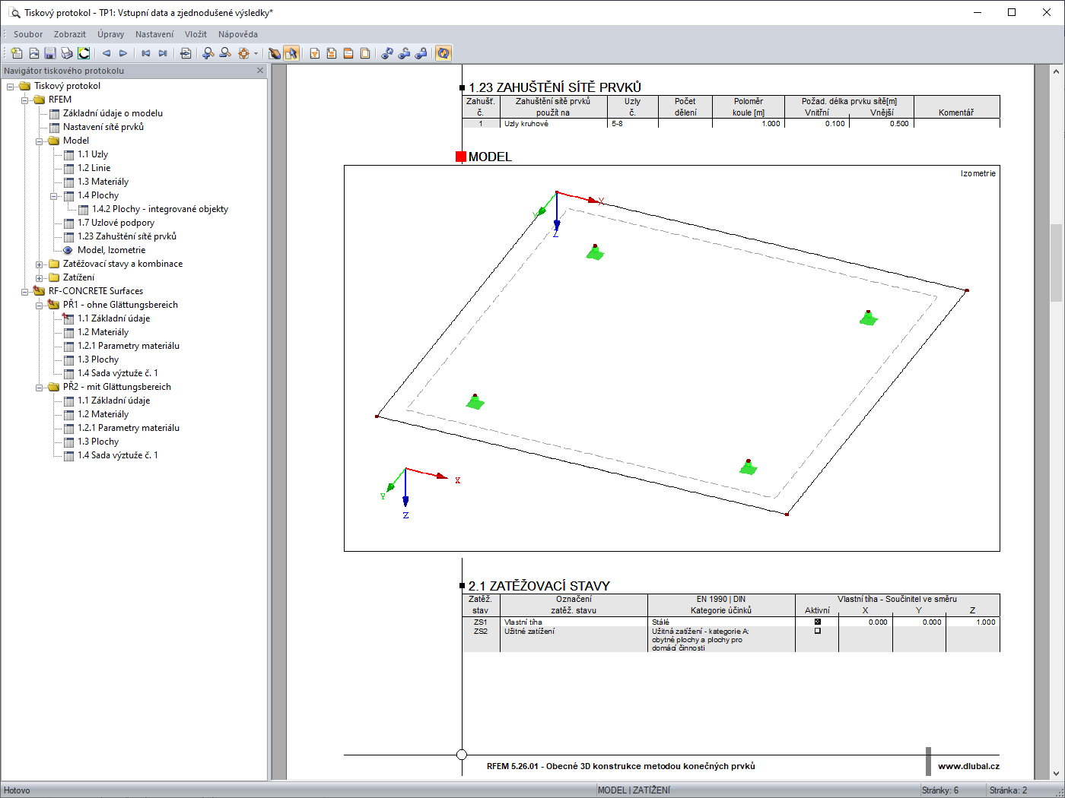Click the orange four-arrow view icon
Viewport: 1065px width, 798px height.
pos(243,53)
